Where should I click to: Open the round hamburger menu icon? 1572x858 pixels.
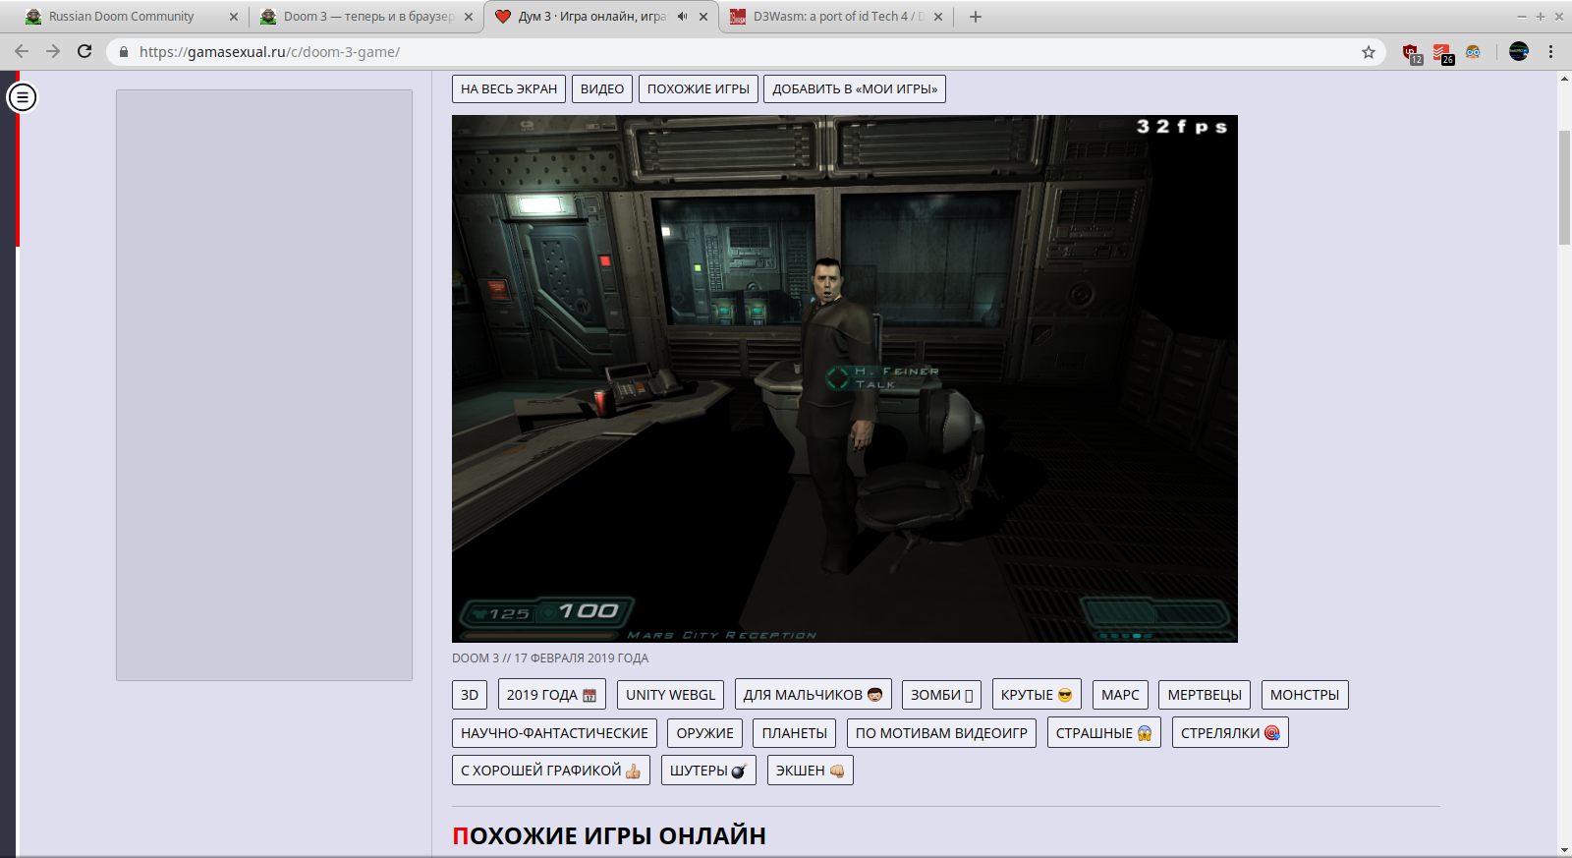(22, 97)
